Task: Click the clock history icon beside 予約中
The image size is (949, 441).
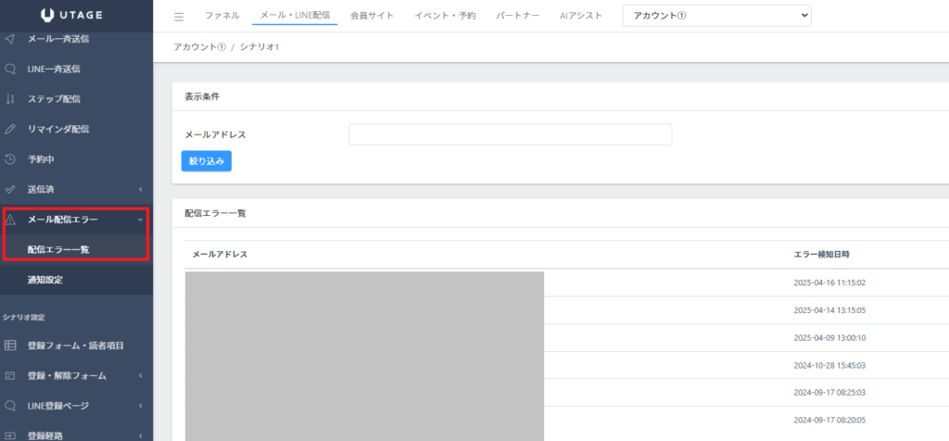Action: click(9, 159)
